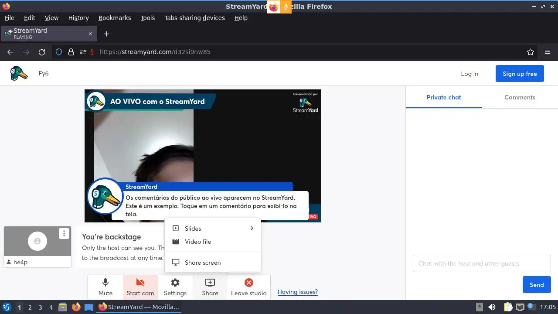Click the 17:05 clock
This screenshot has height=314, width=558.
click(548, 307)
